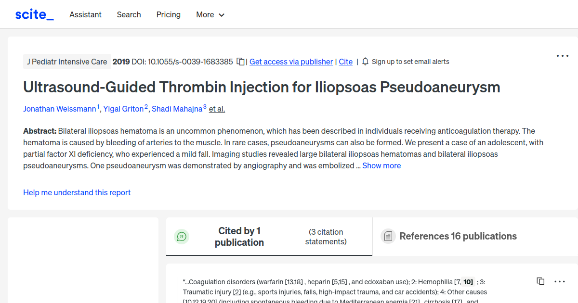Screen dimensions: 578x303
Task: Open the References 16 publications tab
Action: (458, 236)
